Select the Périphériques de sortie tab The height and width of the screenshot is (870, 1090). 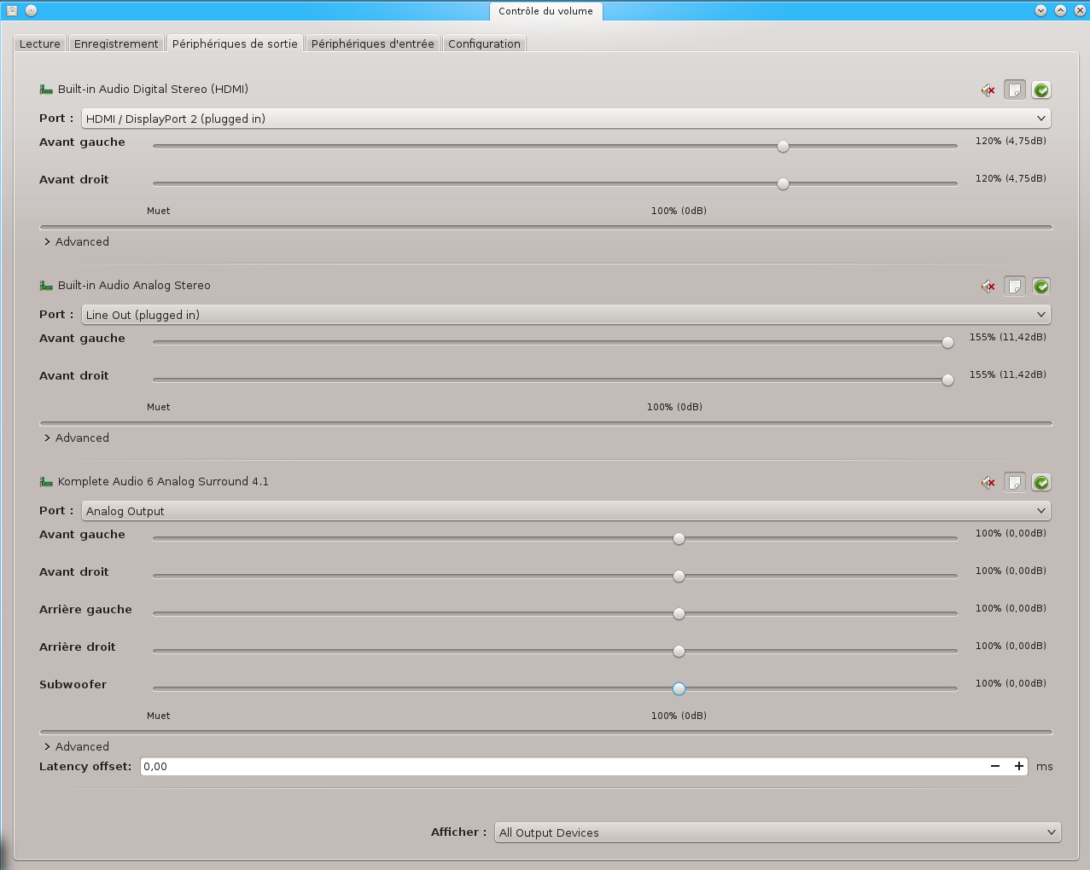pos(235,43)
